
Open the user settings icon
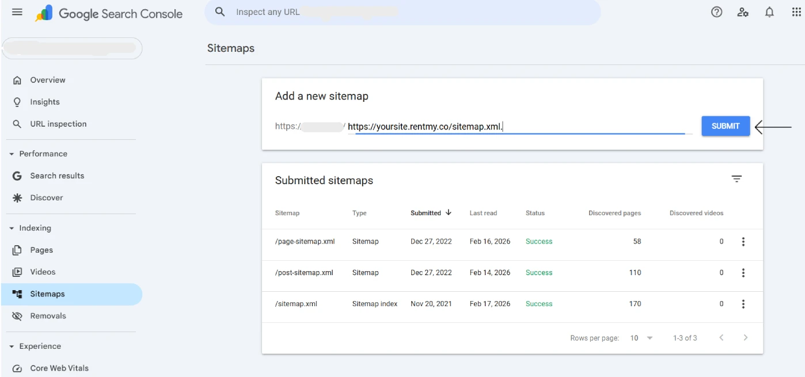[743, 12]
